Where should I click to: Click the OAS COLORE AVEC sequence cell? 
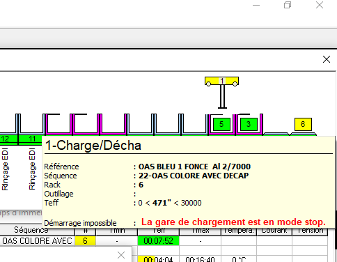[x=37, y=241]
